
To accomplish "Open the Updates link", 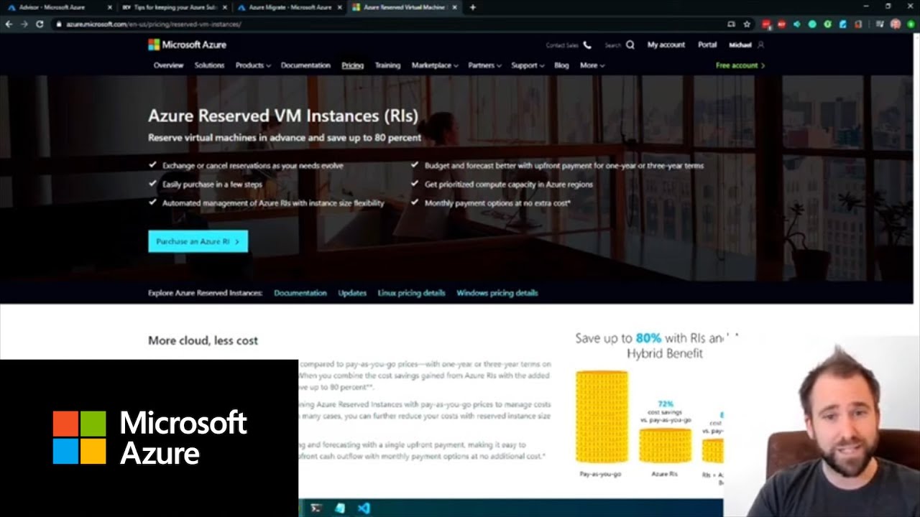I will 352,293.
